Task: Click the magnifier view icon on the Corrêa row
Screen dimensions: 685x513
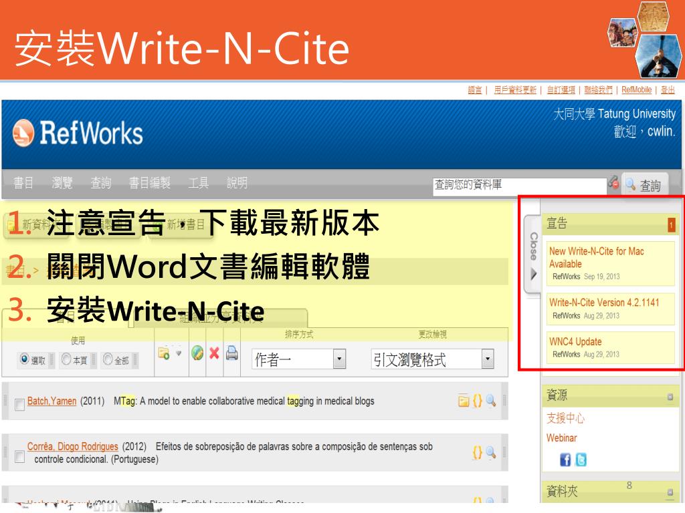Action: [490, 452]
